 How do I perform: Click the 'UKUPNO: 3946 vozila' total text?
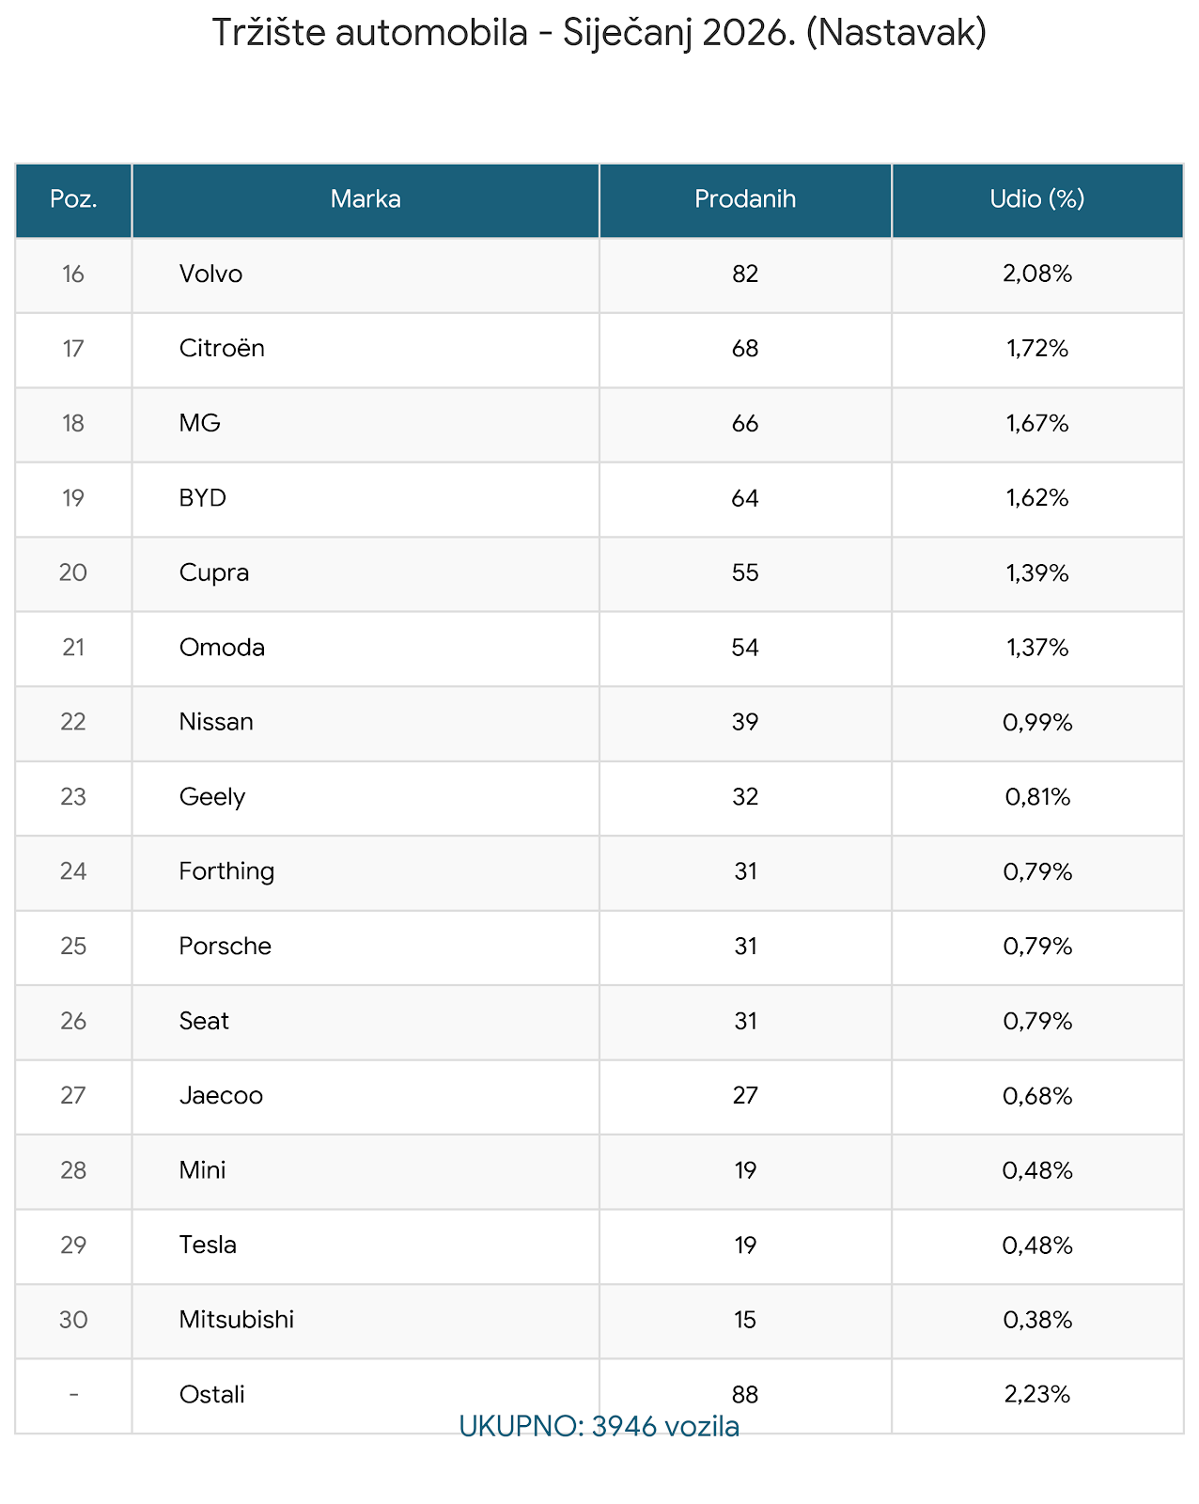click(x=599, y=1427)
